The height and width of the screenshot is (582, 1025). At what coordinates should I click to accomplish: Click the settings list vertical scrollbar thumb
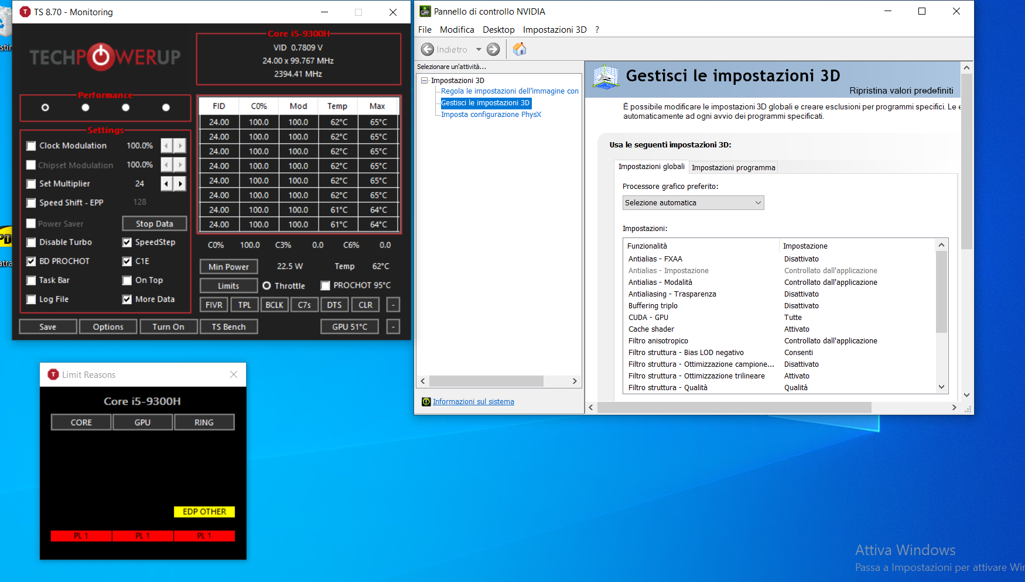pos(941,291)
